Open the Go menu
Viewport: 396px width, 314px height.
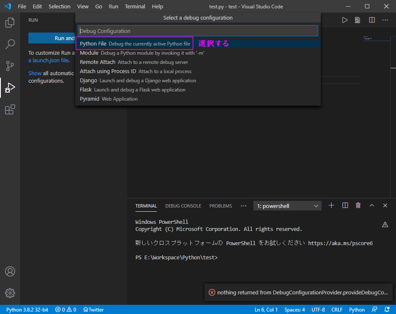pyautogui.click(x=99, y=7)
